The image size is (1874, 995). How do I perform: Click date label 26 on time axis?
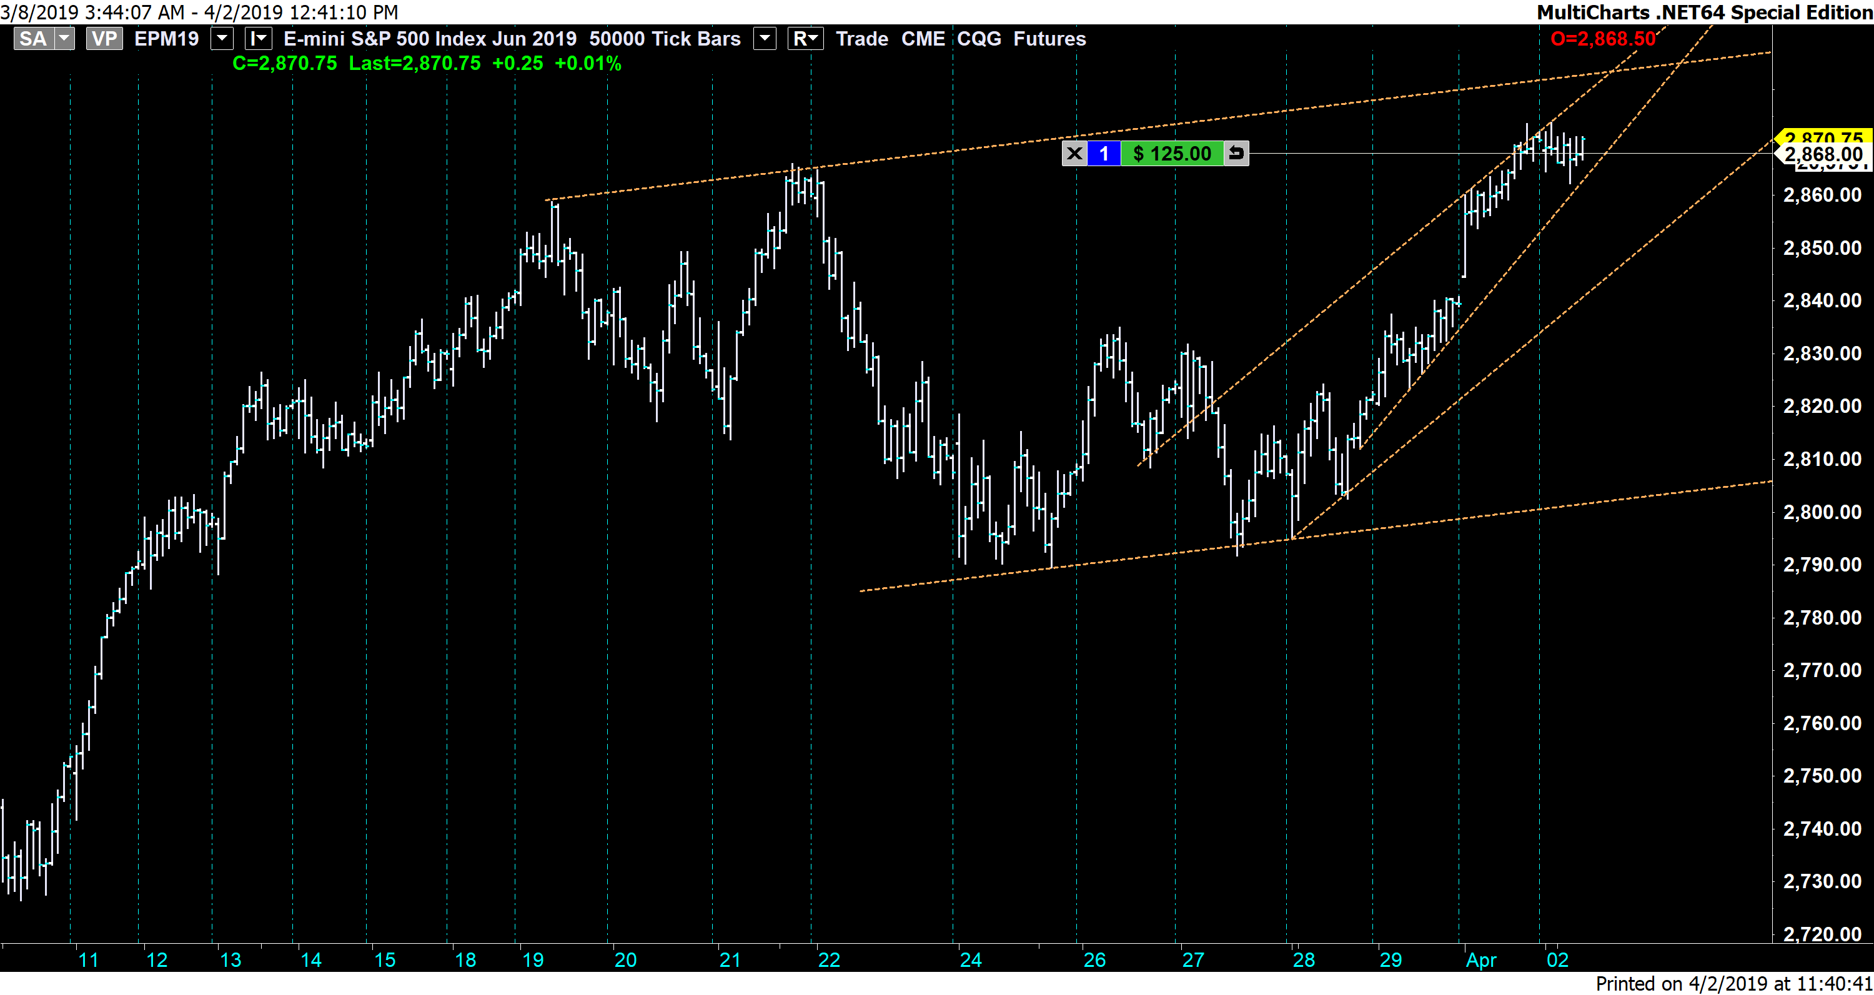pos(1095,960)
